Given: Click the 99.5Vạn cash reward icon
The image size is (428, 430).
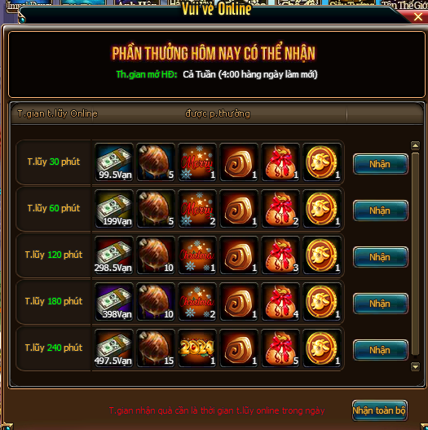Looking at the screenshot, I should pyautogui.click(x=114, y=162).
